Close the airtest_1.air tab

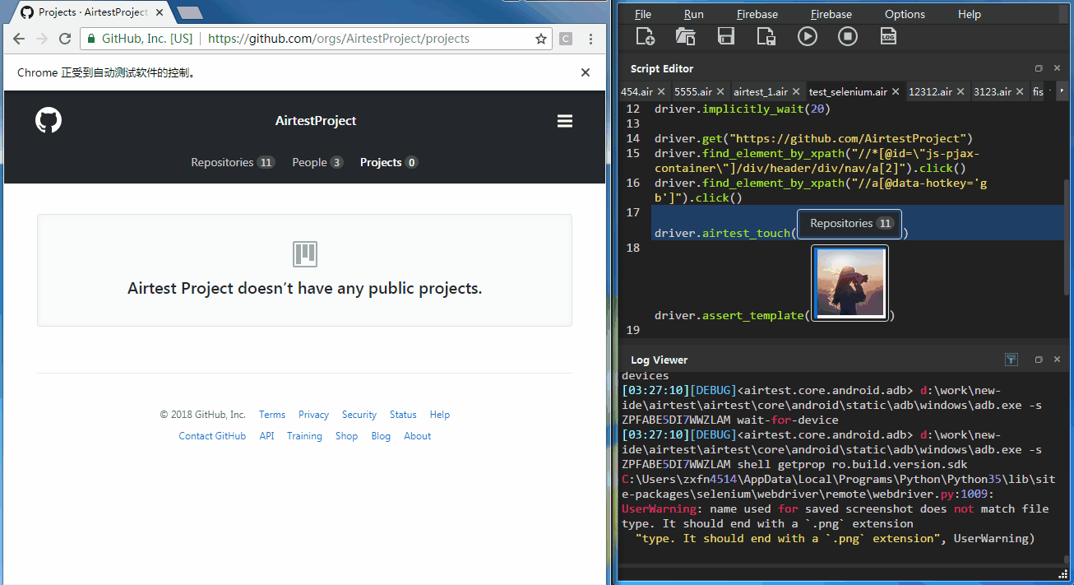(796, 92)
